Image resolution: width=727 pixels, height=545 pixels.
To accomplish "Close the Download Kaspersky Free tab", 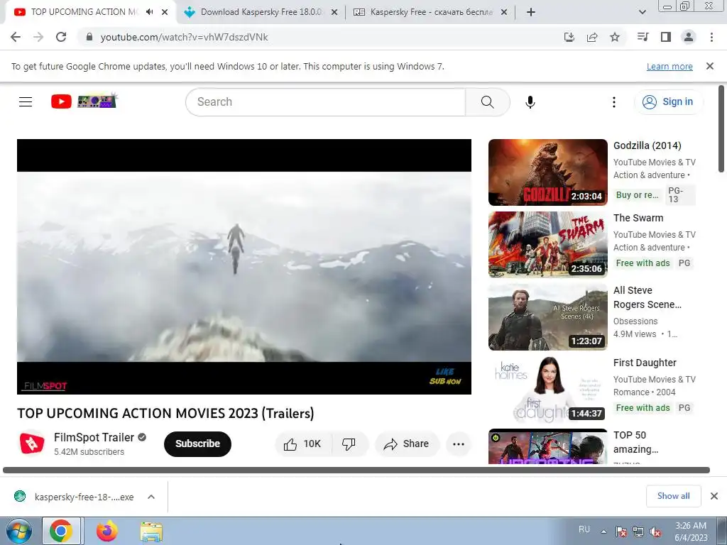I will (334, 12).
